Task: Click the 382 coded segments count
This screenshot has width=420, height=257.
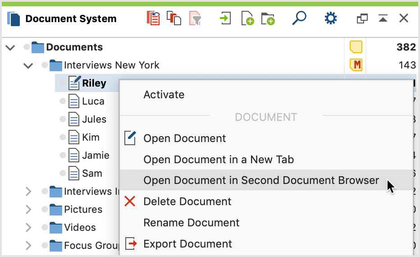Action: click(406, 47)
